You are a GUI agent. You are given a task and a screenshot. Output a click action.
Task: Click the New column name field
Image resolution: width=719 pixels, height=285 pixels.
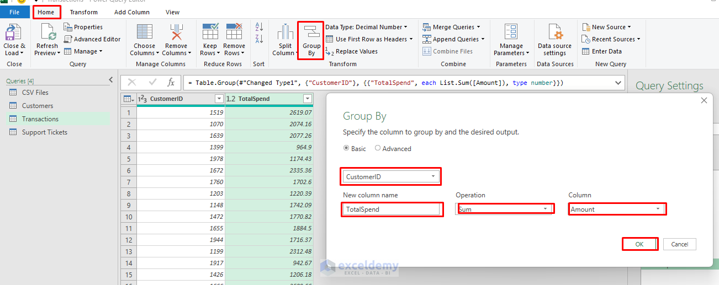pyautogui.click(x=391, y=209)
